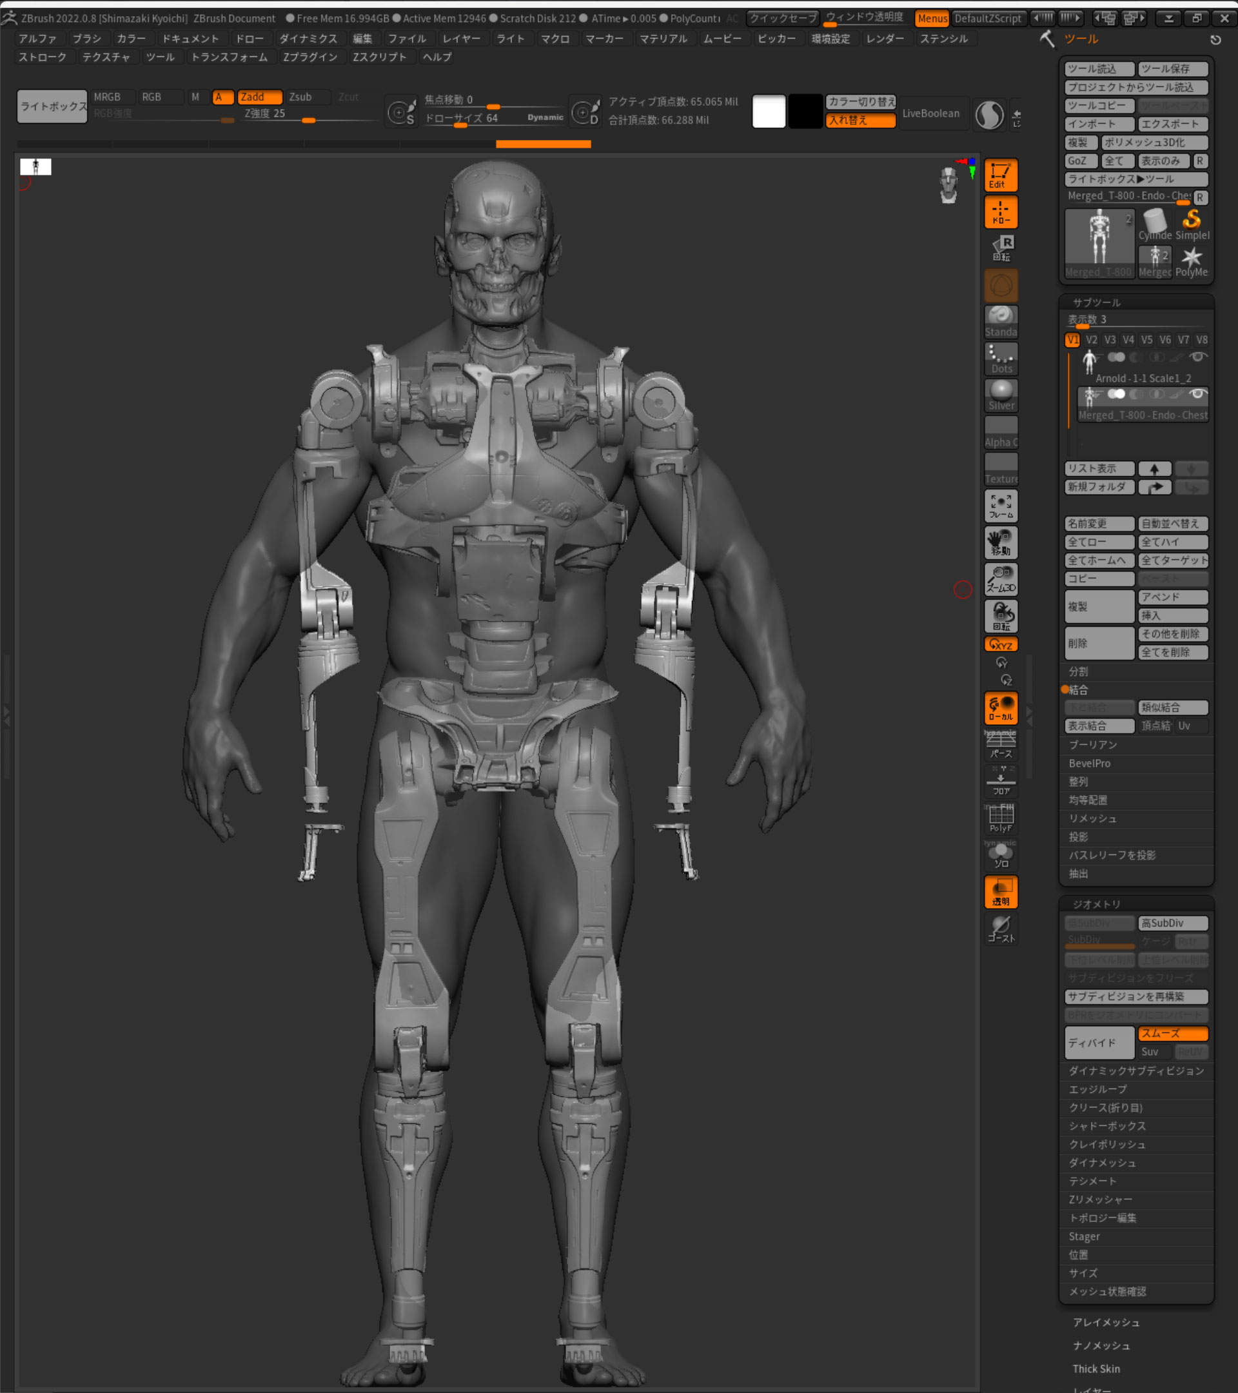Click the Frame (フレーム) view icon
The image size is (1238, 1393).
click(x=1000, y=506)
